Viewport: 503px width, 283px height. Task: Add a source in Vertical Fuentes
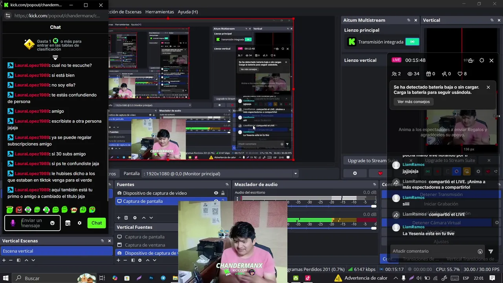click(119, 260)
